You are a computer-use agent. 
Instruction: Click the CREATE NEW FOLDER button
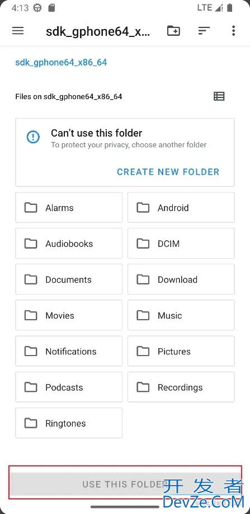tap(168, 172)
